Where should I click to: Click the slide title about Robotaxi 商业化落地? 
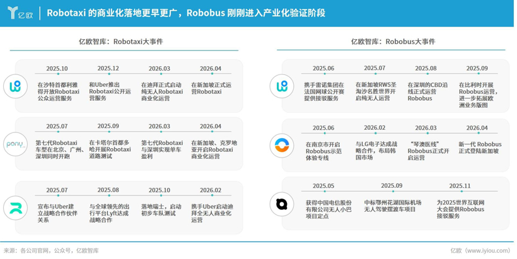pos(186,13)
